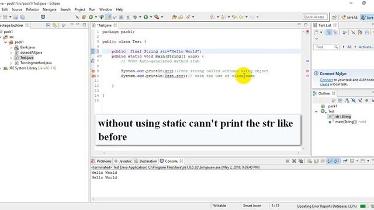Screen dimensions: 374x210
Task: Click Pin Console icon
Action: click(x=345, y=161)
